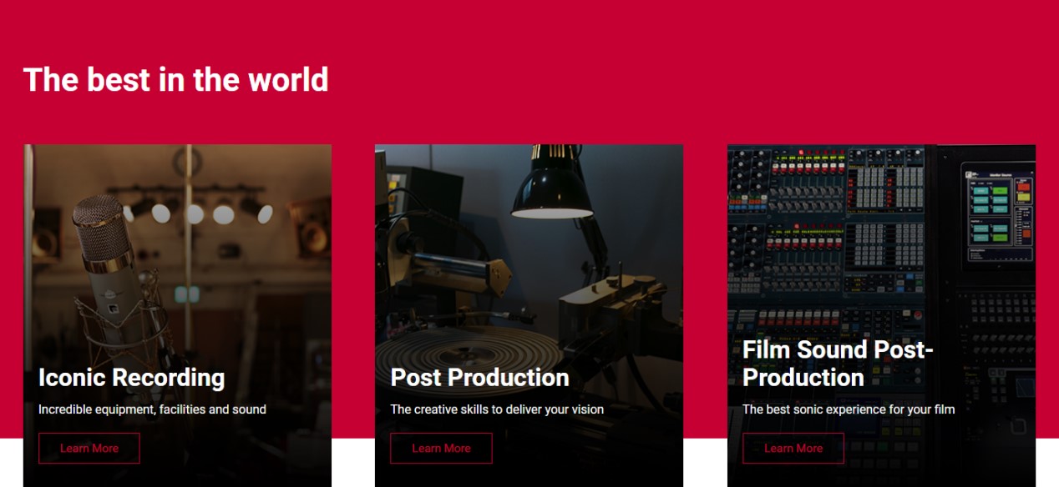1059x487 pixels.
Task: Click the black desk lamp shade
Action: click(x=551, y=188)
